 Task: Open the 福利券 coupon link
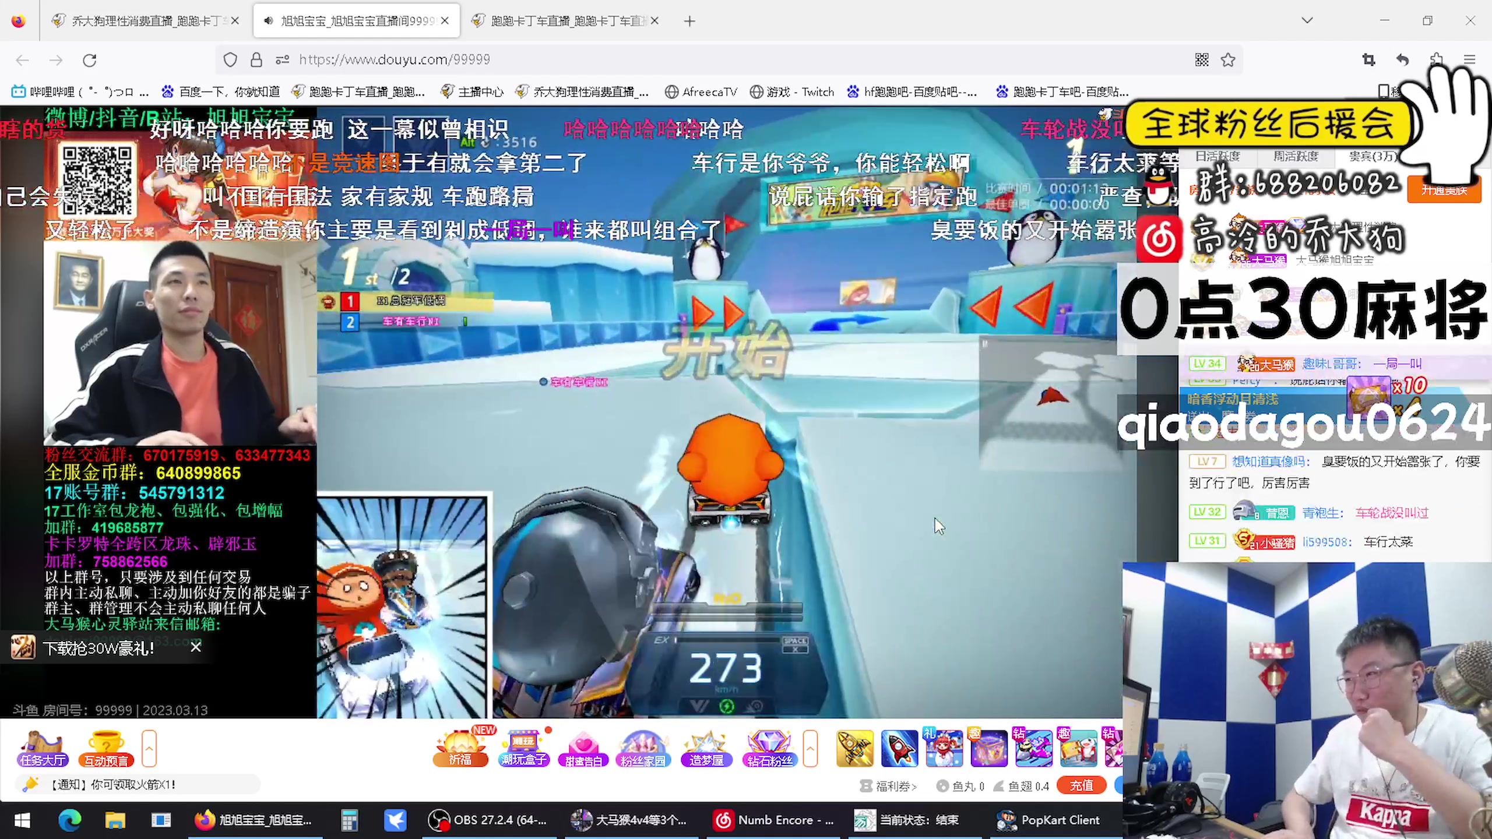point(891,785)
